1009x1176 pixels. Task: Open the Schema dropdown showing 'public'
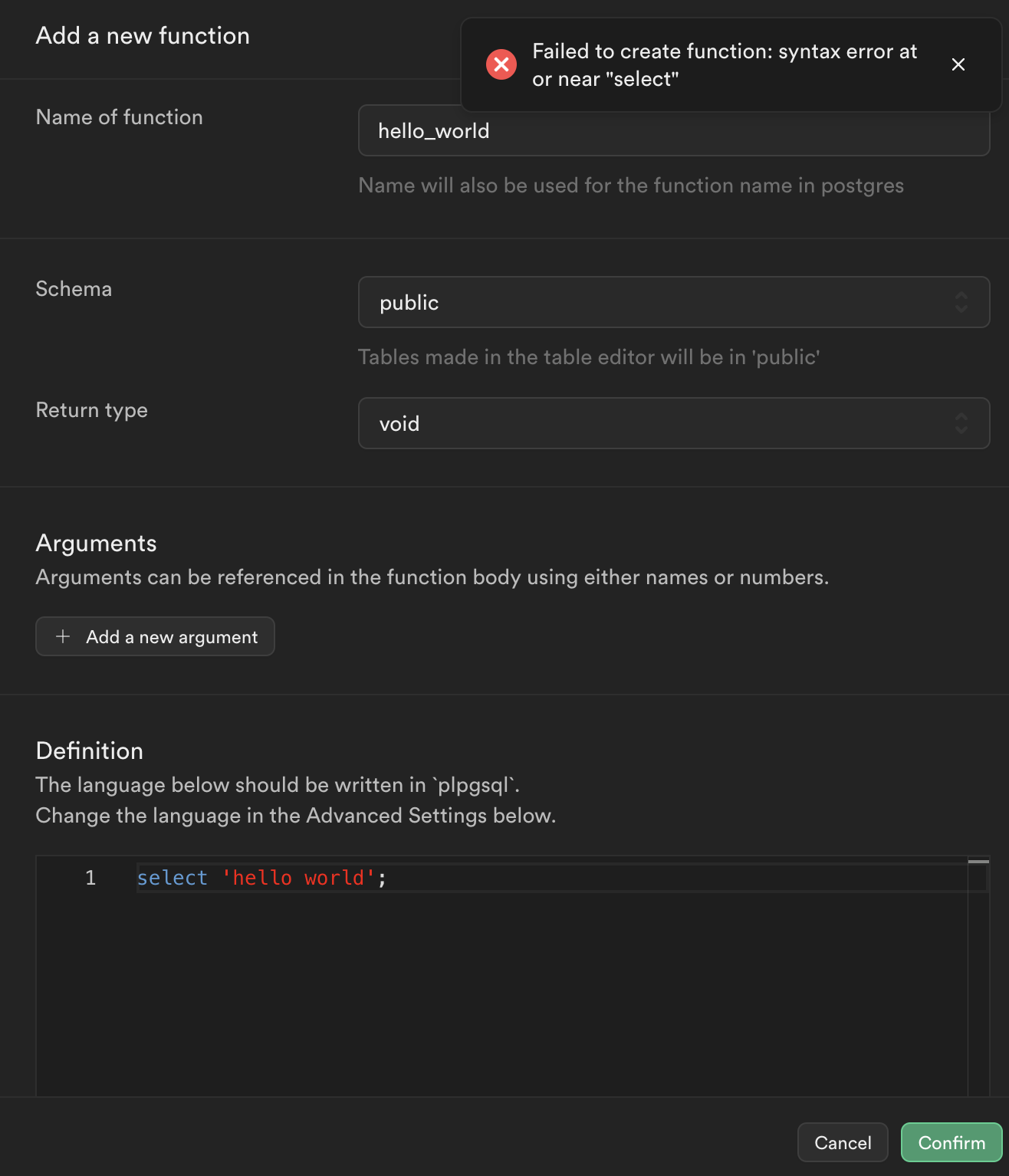pyautogui.click(x=674, y=302)
